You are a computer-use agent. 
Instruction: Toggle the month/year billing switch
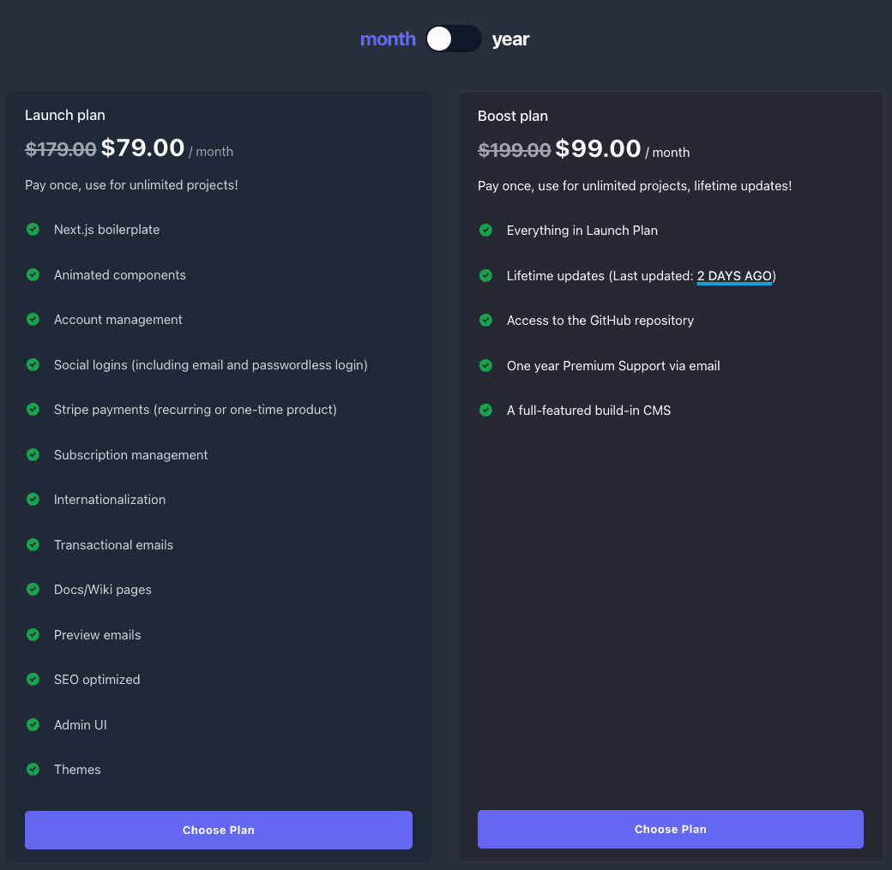tap(454, 39)
